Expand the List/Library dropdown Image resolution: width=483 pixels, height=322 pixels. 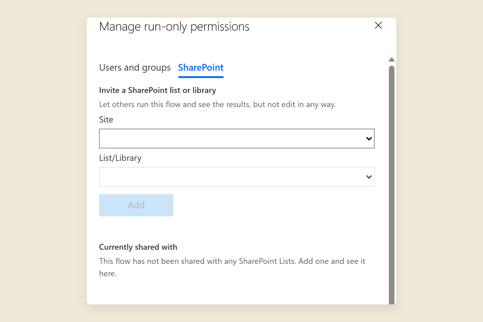click(237, 177)
